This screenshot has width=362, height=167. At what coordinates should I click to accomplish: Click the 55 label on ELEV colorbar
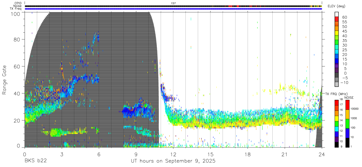point(345,22)
